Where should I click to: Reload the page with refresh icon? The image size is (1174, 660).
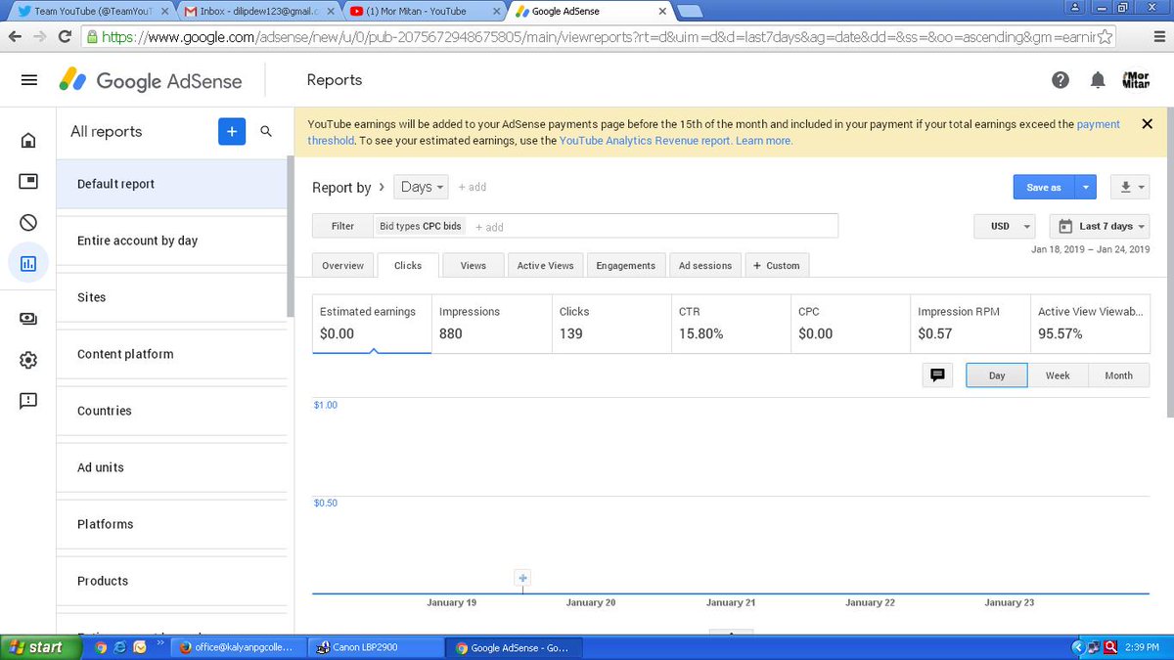(66, 36)
